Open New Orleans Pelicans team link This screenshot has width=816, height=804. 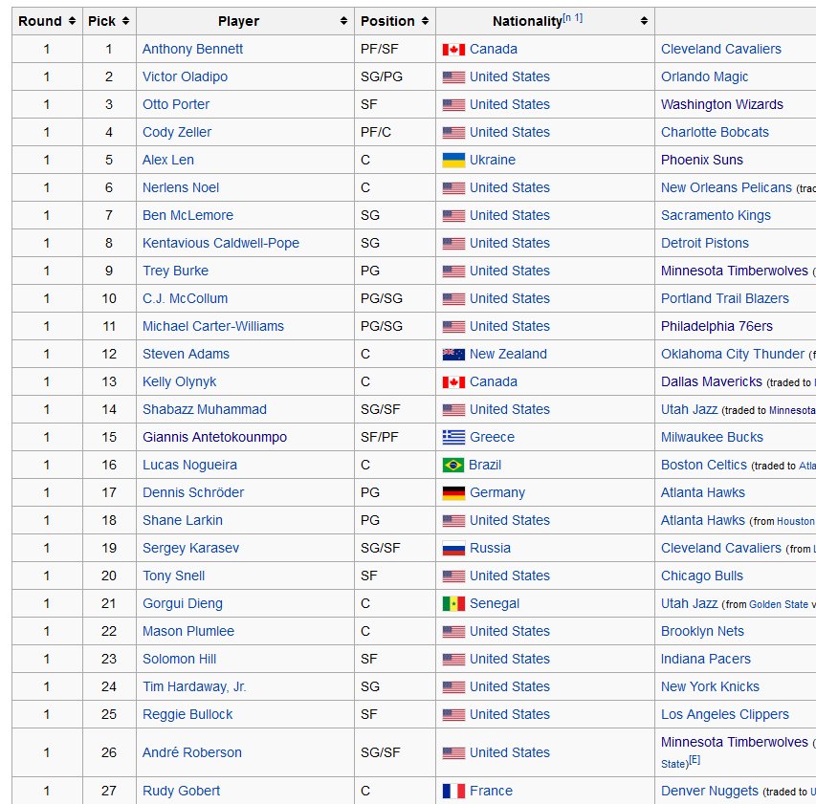(726, 187)
